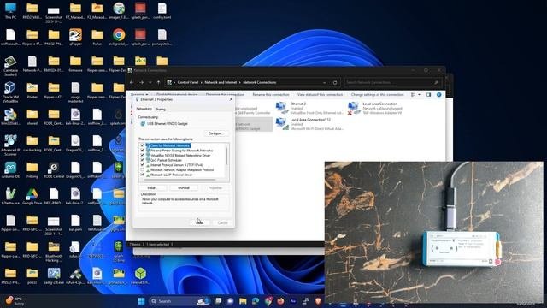This screenshot has height=308, width=547.
Task: Check the Client for Microsoft Networks checkbox
Action: tap(142, 145)
